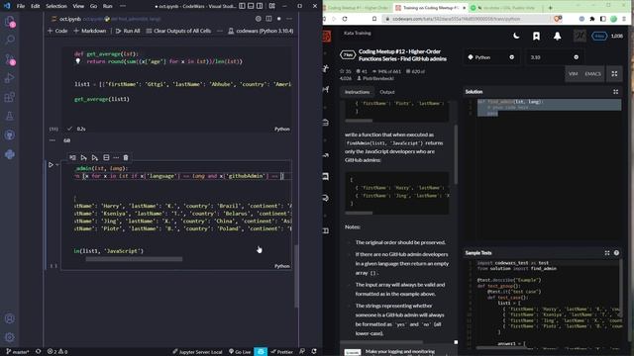Toggle VS Code bottom panel layout button
The image size is (634, 356).
(x=251, y=6)
